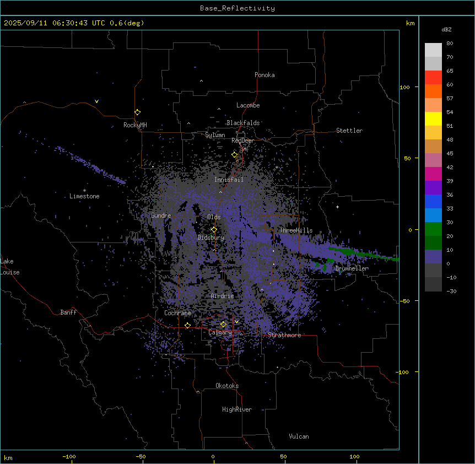Select the Banff label
475x464 pixels.
tap(68, 312)
